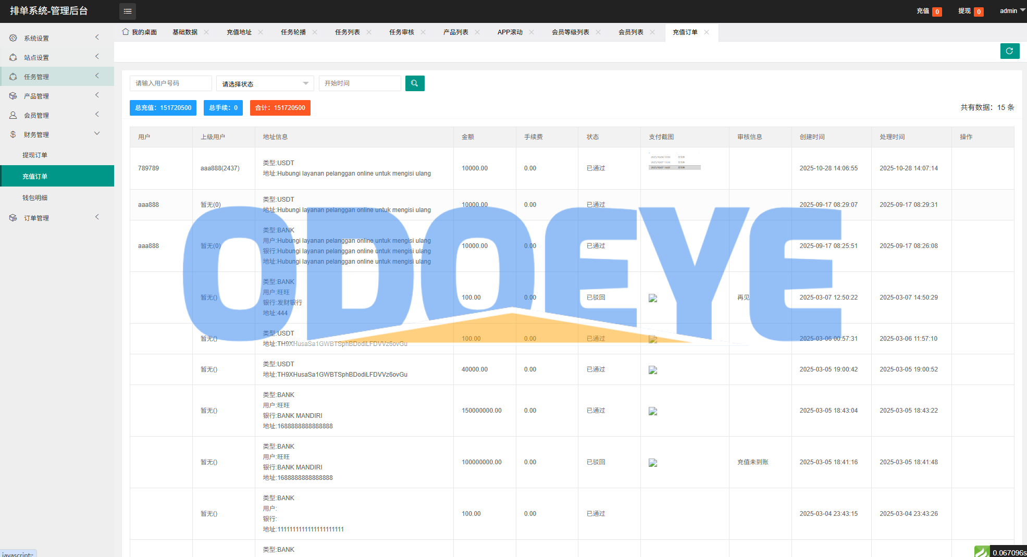The image size is (1027, 557).
Task: Click the 请输入用户号码 input field
Action: 170,83
